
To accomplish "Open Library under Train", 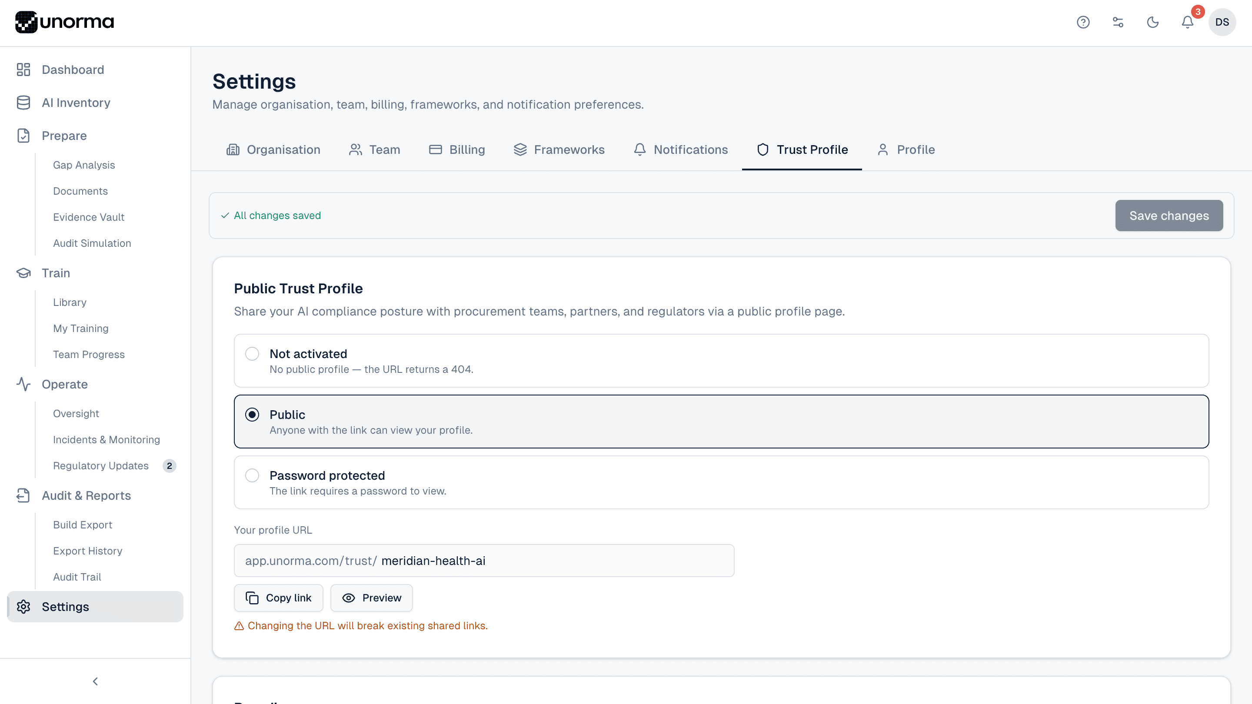I will point(70,302).
